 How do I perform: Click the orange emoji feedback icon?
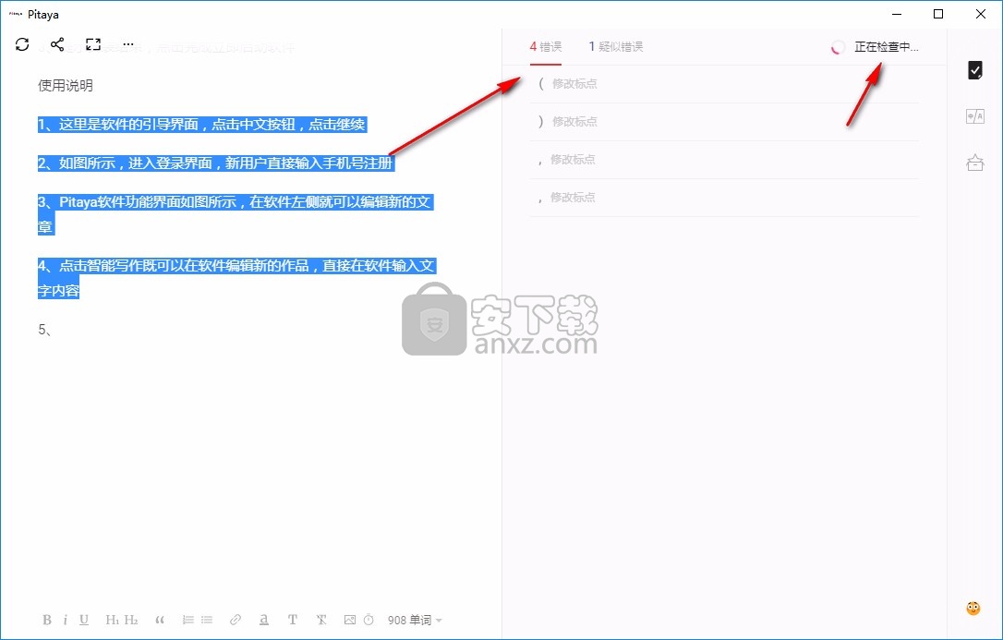[x=973, y=608]
